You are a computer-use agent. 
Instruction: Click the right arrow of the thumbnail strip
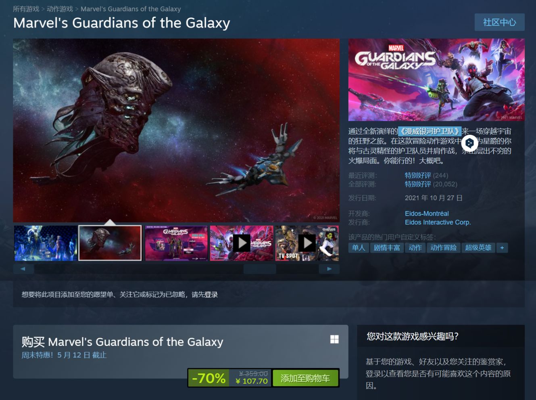(x=329, y=269)
